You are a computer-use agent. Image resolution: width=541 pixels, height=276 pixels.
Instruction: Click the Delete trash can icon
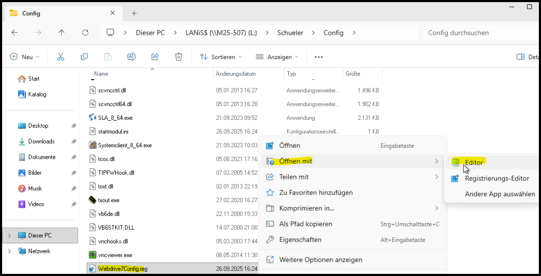(x=179, y=56)
